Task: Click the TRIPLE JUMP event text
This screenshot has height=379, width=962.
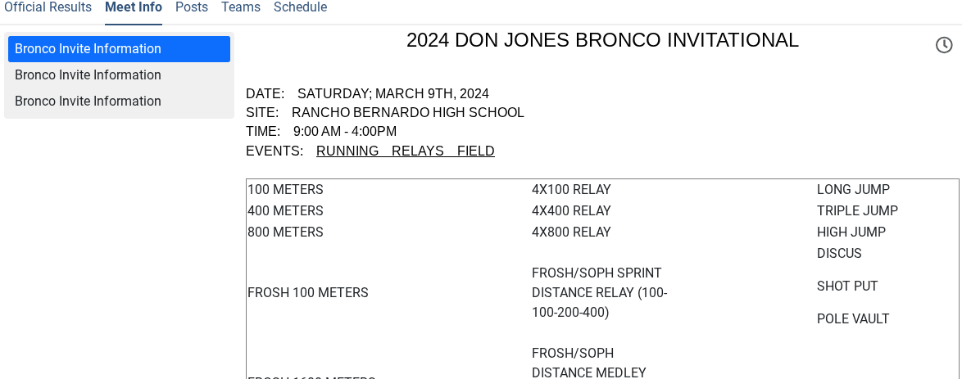Action: (x=857, y=211)
